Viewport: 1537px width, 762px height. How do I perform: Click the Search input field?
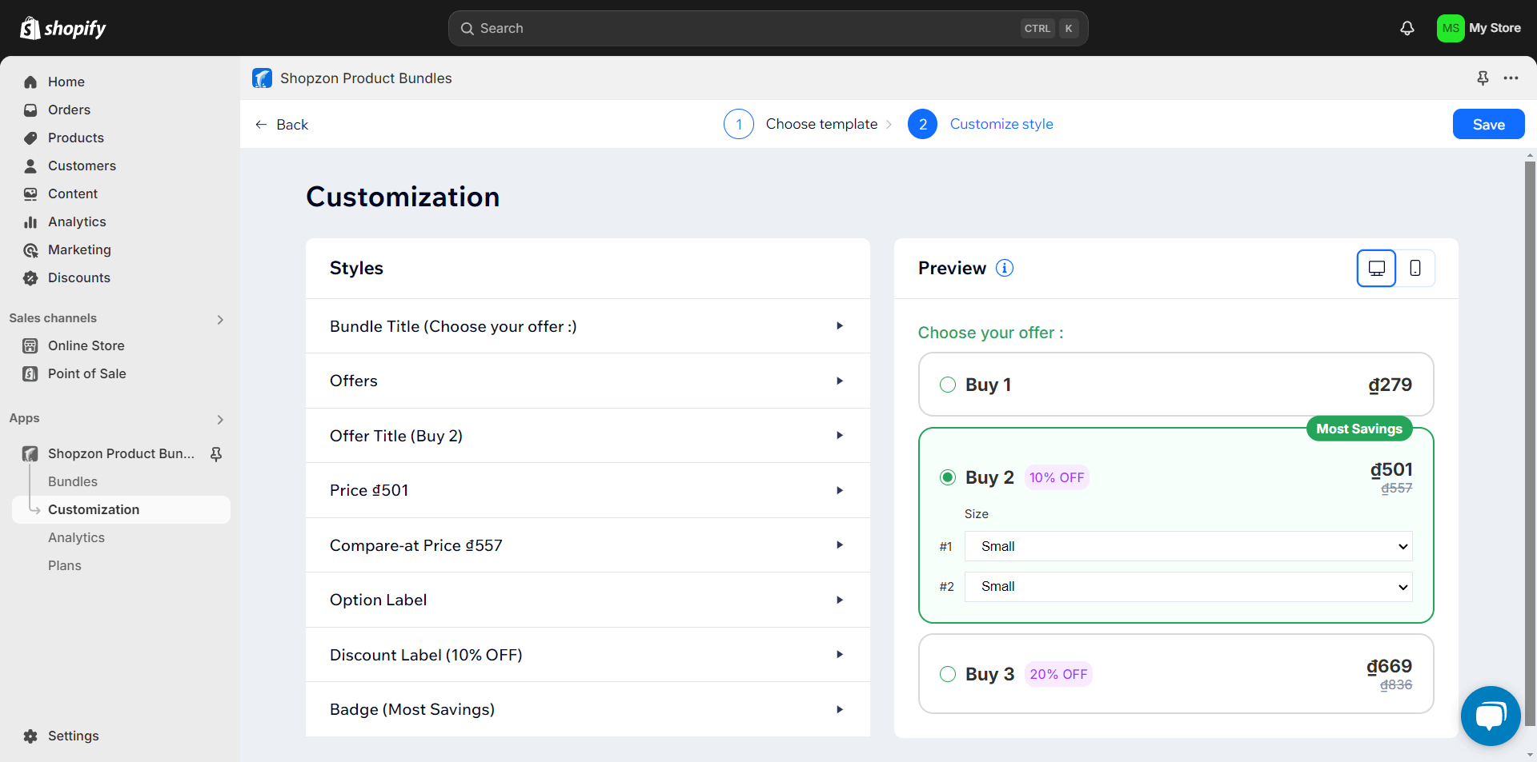(x=768, y=28)
